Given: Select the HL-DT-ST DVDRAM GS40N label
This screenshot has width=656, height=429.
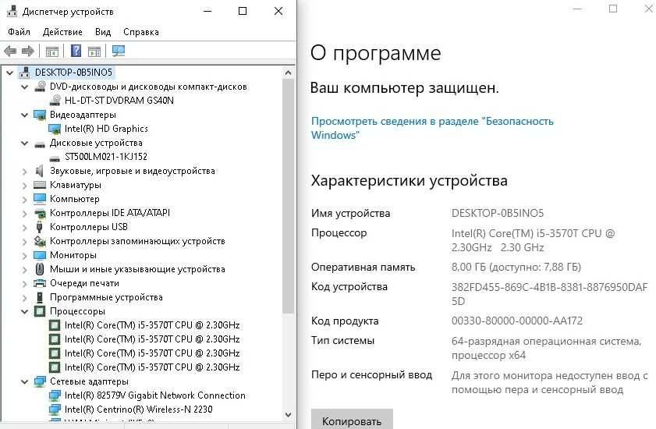Looking at the screenshot, I should pos(119,101).
